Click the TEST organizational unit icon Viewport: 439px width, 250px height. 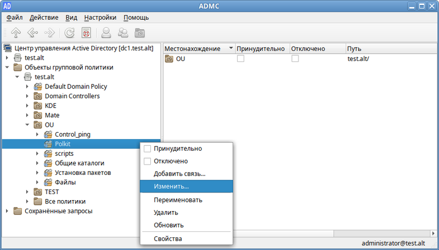click(x=38, y=192)
